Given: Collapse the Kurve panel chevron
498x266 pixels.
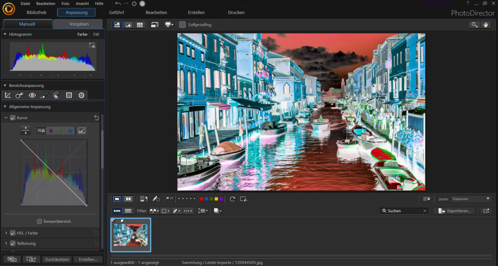Looking at the screenshot, I should pos(6,118).
